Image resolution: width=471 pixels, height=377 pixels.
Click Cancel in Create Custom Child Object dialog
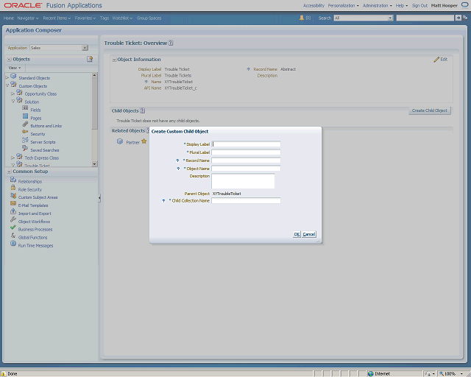pos(309,234)
